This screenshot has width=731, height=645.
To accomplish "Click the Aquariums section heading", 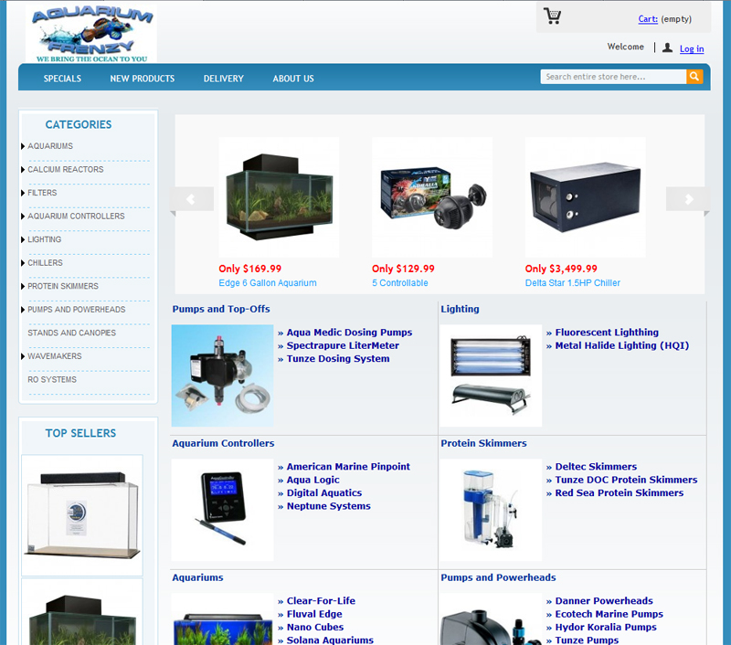I will tap(197, 577).
